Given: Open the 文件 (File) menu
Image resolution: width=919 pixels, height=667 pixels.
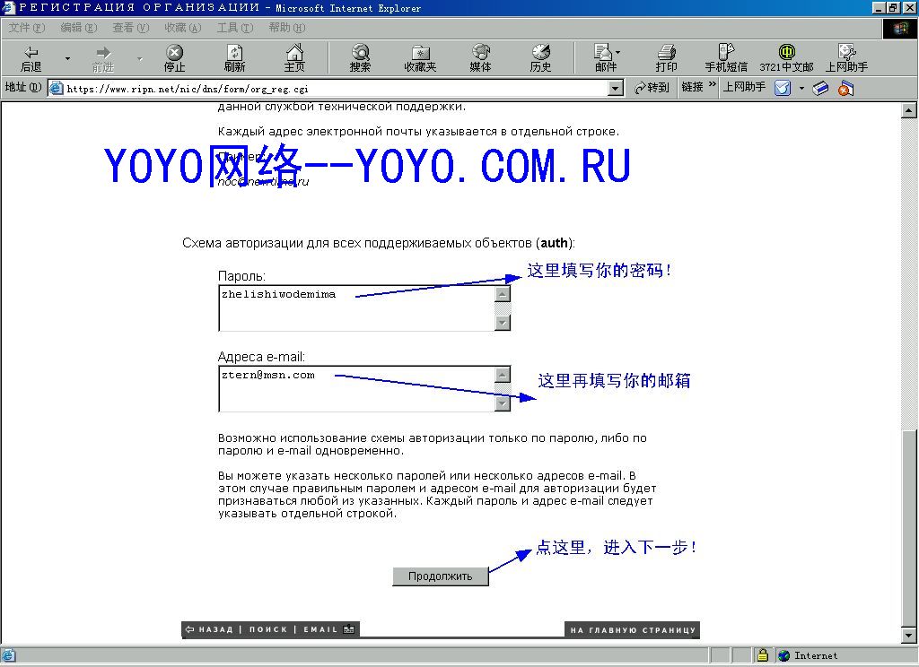Looking at the screenshot, I should [26, 28].
